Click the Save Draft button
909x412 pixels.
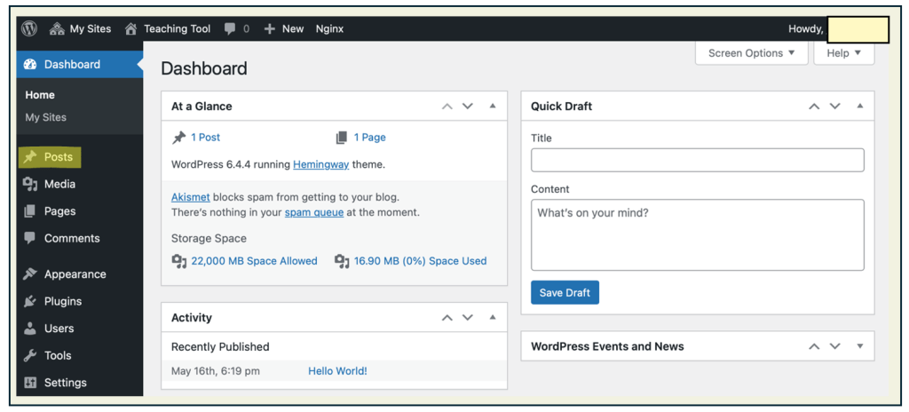click(x=565, y=293)
